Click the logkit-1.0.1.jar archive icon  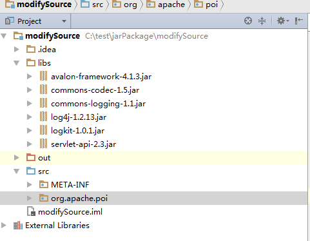click(x=43, y=130)
